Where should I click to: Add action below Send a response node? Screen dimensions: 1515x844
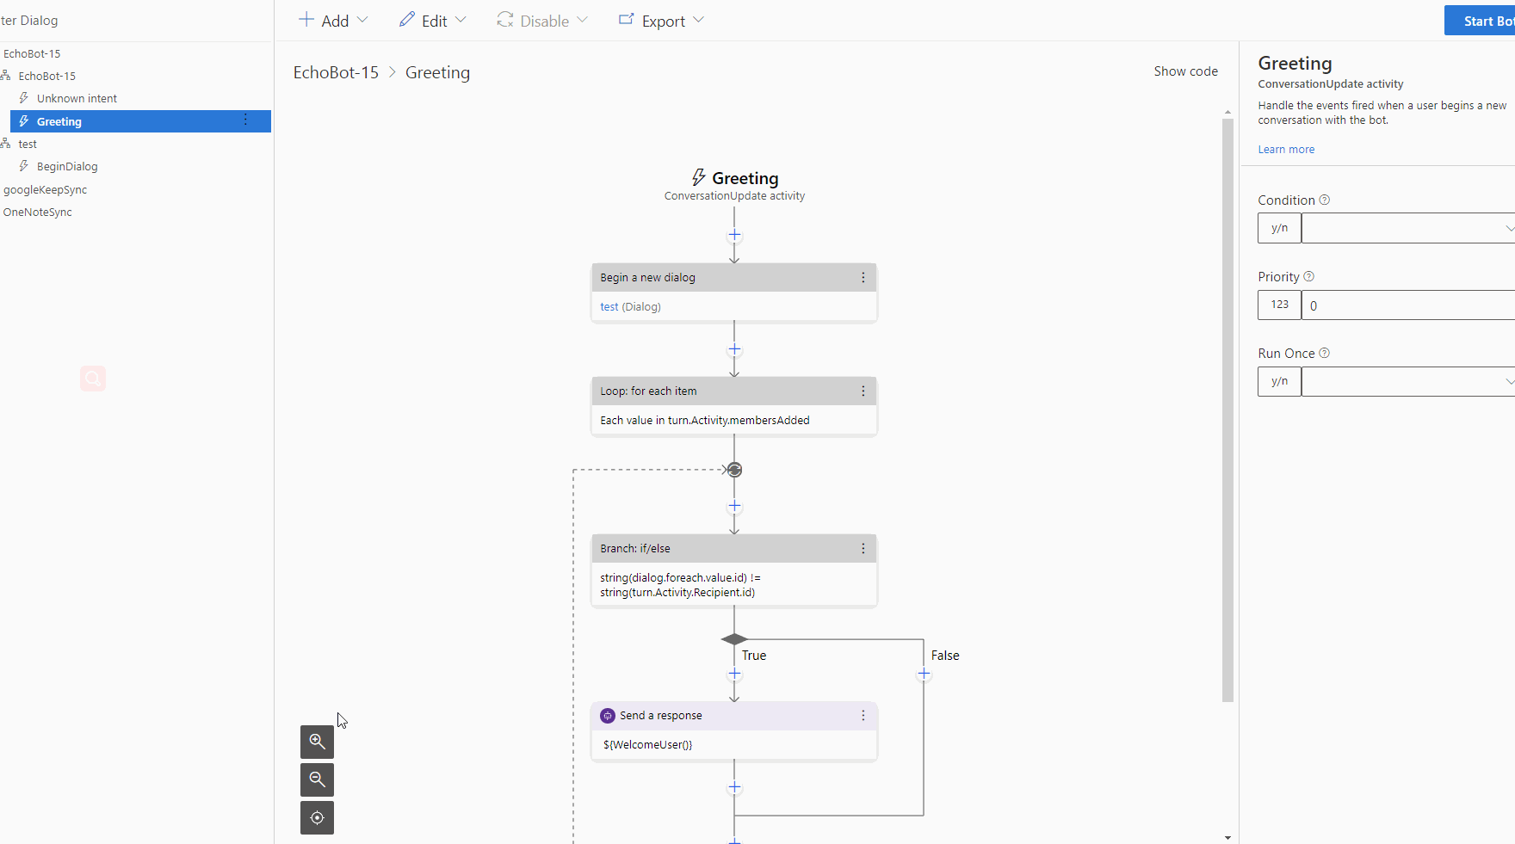click(x=734, y=787)
